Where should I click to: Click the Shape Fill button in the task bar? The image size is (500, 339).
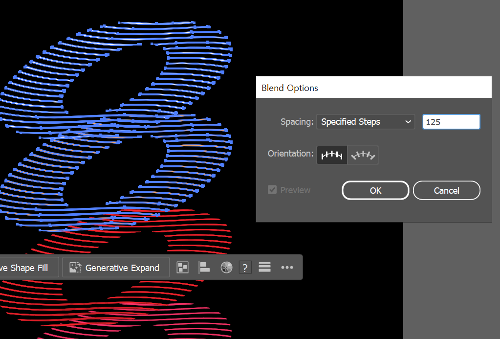pyautogui.click(x=29, y=268)
